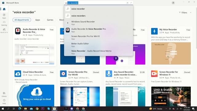Choose 'voice recorder' search suggestion
The width and height of the screenshot is (197, 111).
98,9
